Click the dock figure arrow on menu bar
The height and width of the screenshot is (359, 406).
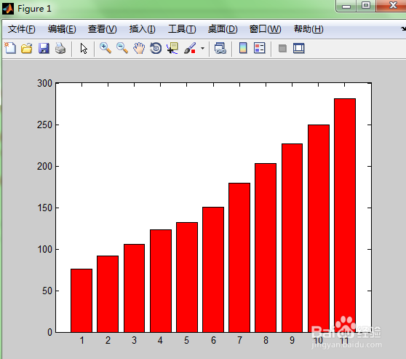[403, 28]
